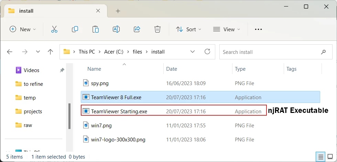Select the TeamViewer Starting.exe file
Viewport: 337px width, 162px height.
pyautogui.click(x=119, y=112)
